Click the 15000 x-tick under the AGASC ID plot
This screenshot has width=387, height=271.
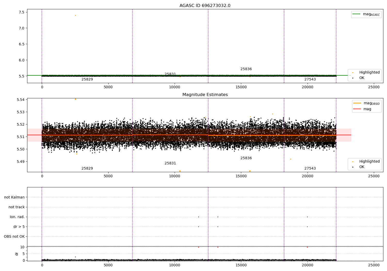click(x=241, y=87)
